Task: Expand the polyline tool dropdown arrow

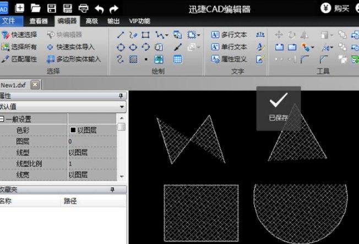Action: (x=167, y=35)
